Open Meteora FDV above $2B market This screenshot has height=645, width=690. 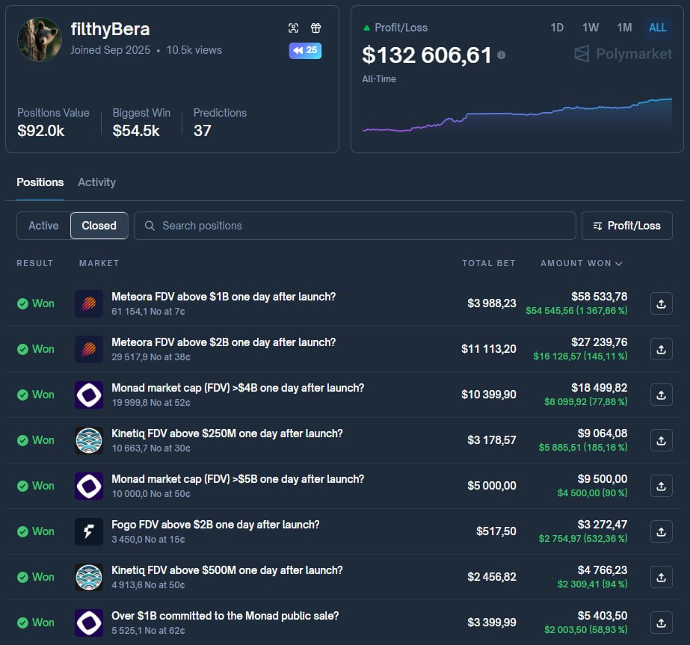[x=224, y=342]
